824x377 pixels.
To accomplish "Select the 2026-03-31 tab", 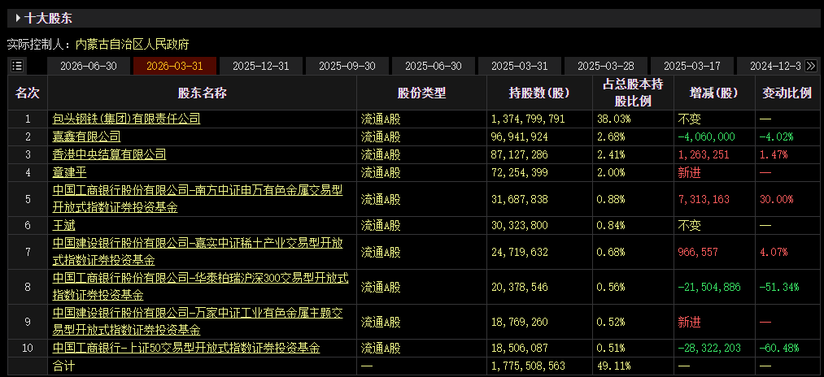I will [174, 66].
